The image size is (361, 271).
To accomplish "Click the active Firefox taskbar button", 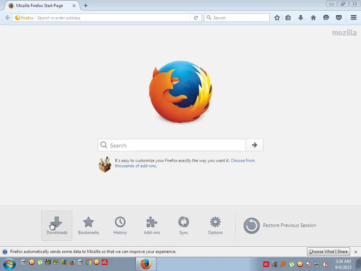I will coord(146,264).
